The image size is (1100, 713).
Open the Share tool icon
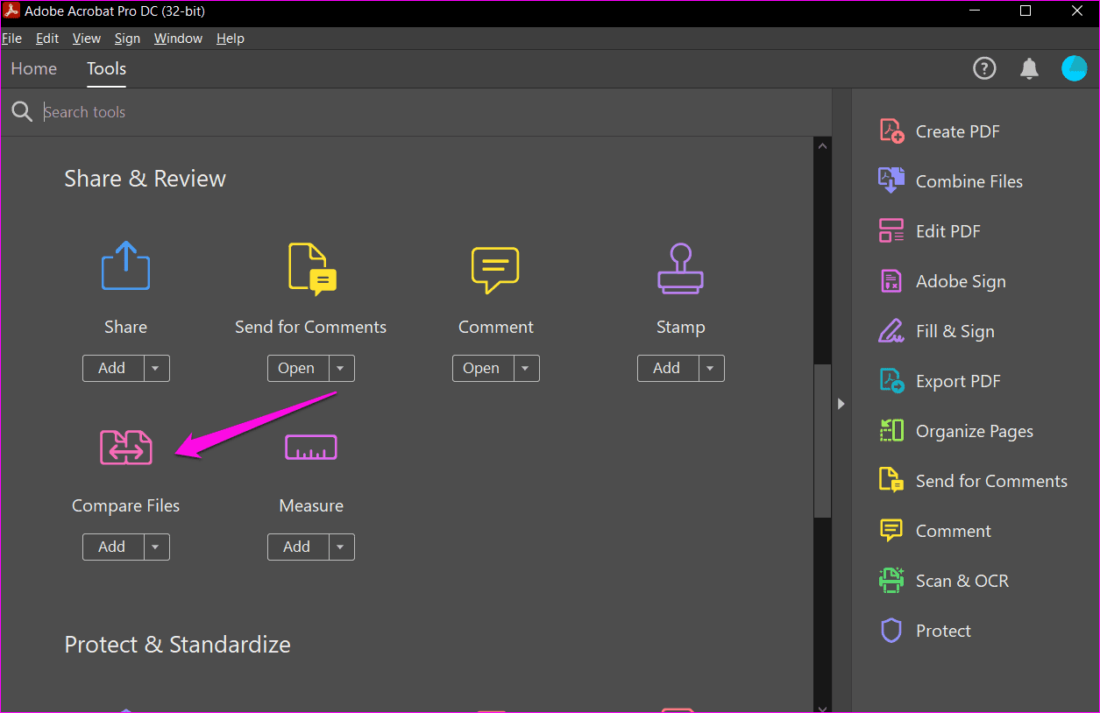point(125,265)
